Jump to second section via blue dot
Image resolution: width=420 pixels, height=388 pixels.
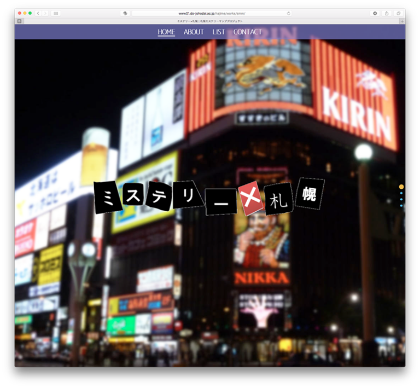tap(401, 193)
